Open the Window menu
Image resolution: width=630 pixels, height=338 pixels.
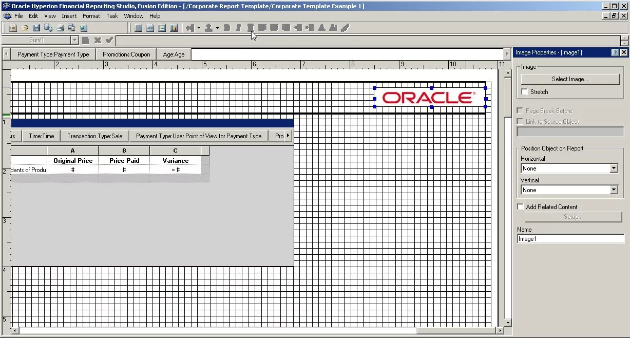pyautogui.click(x=133, y=16)
